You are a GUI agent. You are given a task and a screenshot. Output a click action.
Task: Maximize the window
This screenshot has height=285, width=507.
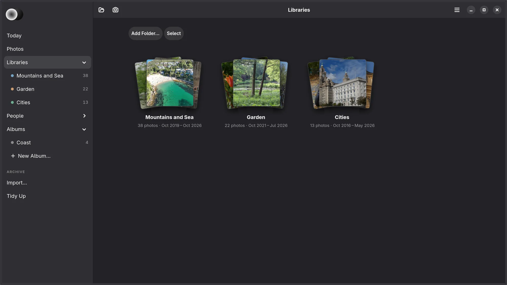click(x=484, y=10)
